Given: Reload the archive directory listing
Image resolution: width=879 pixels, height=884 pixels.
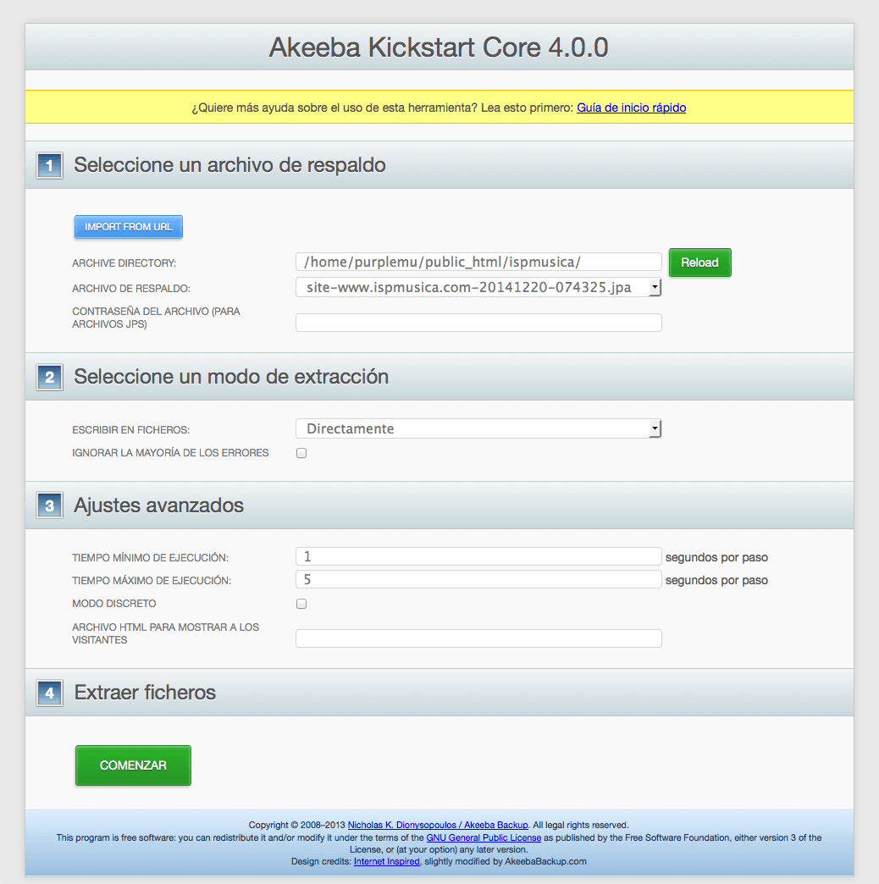Looking at the screenshot, I should click(699, 262).
